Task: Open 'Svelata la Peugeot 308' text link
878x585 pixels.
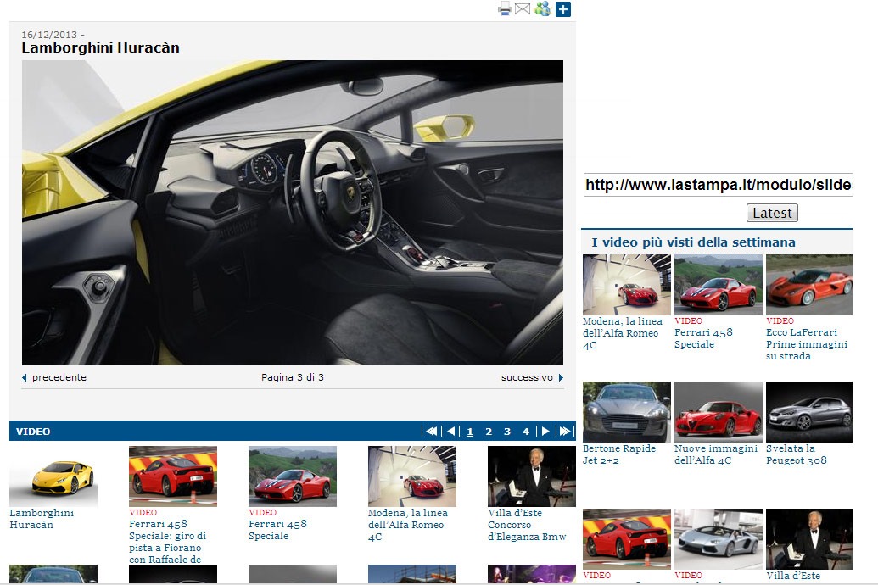Action: (x=797, y=454)
